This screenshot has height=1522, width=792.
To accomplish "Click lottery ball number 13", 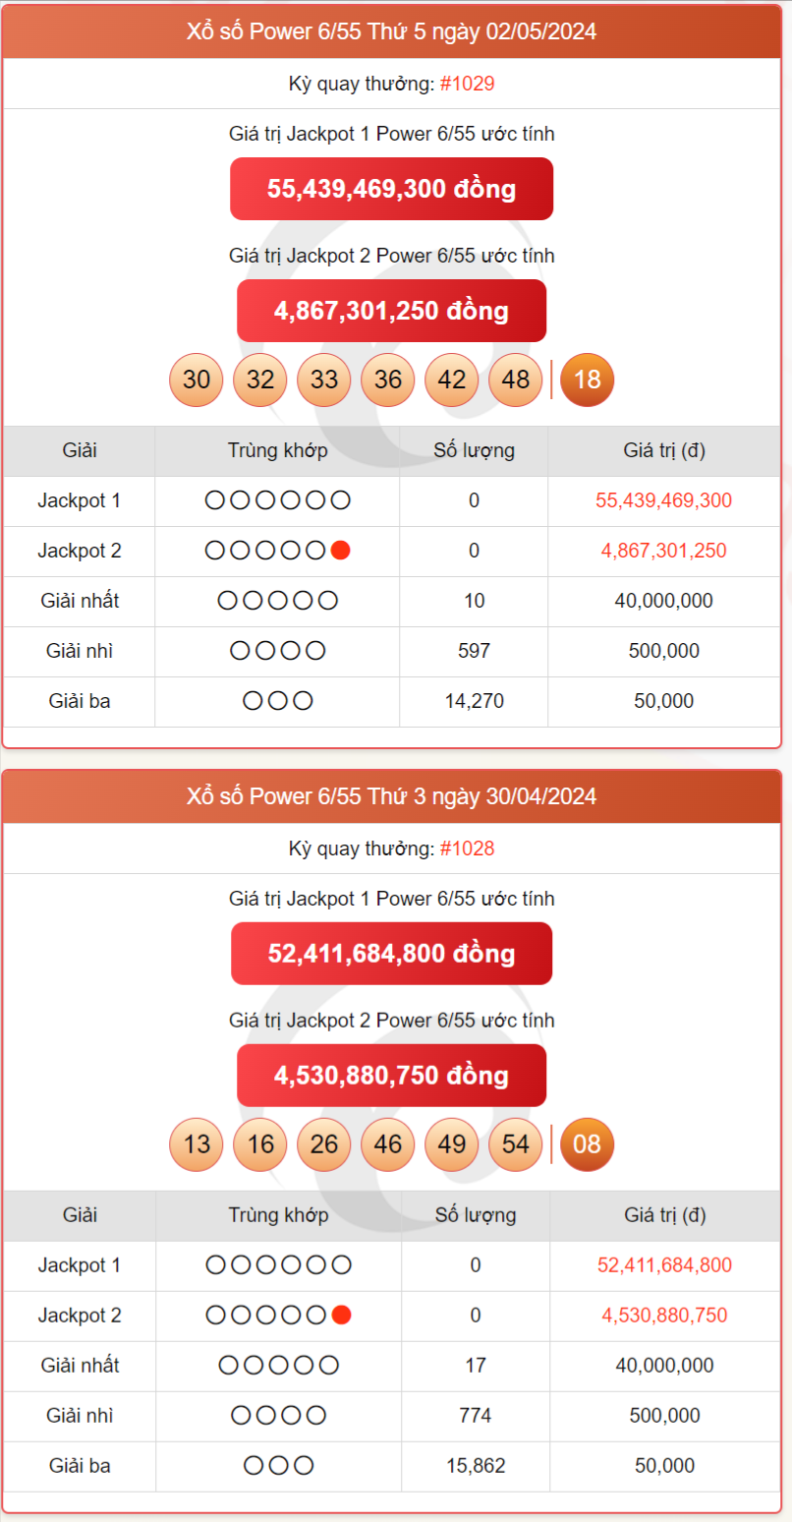I will pos(197,1144).
